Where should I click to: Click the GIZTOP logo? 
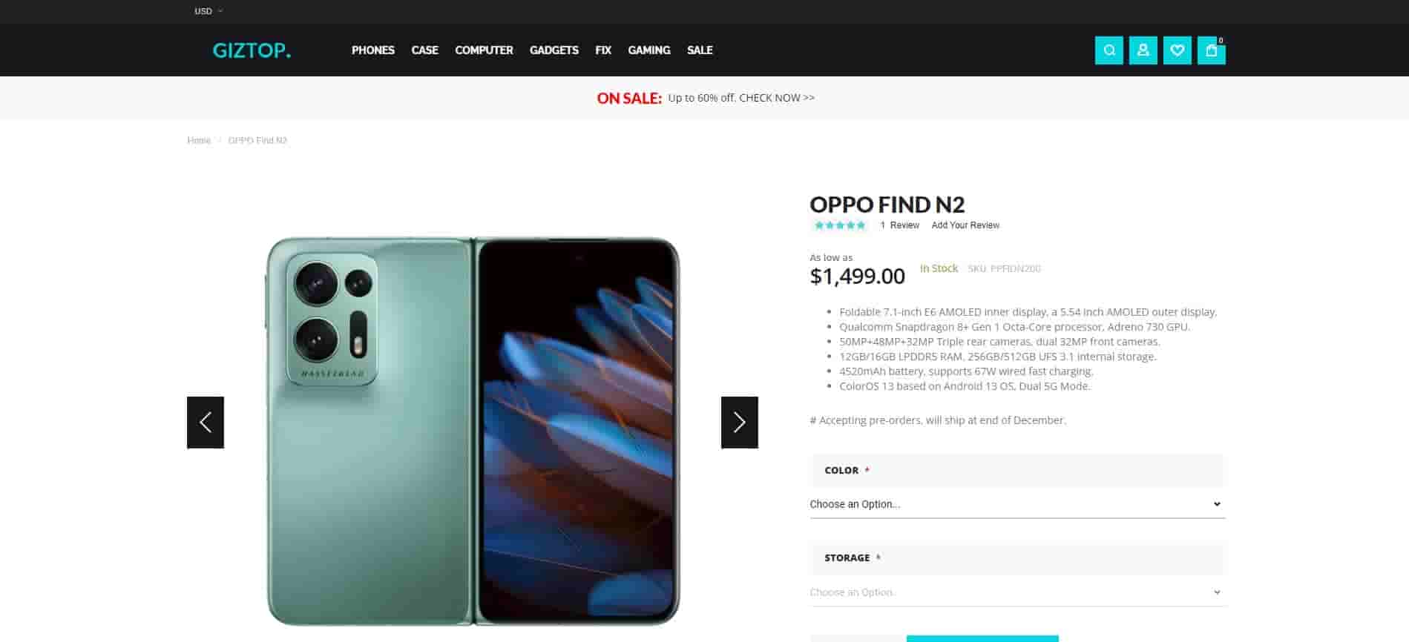(x=252, y=50)
